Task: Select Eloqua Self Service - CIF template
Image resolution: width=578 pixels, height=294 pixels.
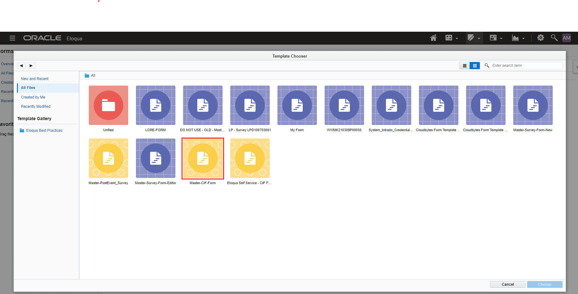Action: tap(250, 158)
